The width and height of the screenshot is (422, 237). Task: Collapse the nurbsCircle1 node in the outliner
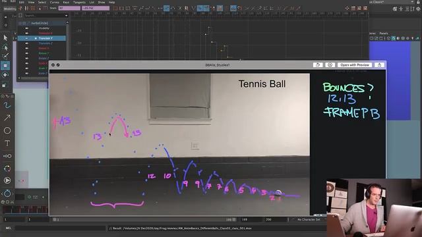[20, 23]
